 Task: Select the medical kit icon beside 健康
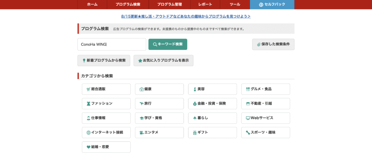point(142,89)
